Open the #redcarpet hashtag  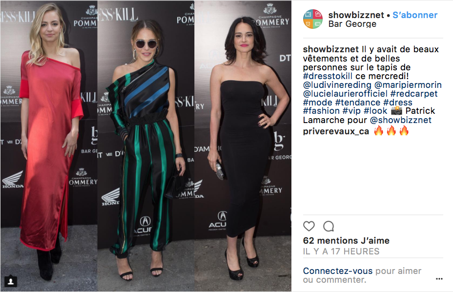pyautogui.click(x=414, y=94)
